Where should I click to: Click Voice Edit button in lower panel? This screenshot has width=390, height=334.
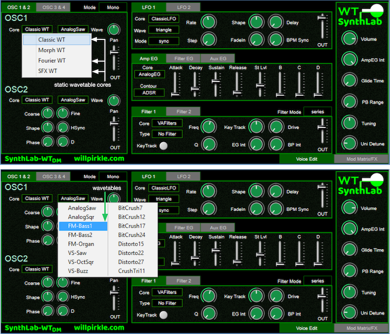pyautogui.click(x=307, y=328)
